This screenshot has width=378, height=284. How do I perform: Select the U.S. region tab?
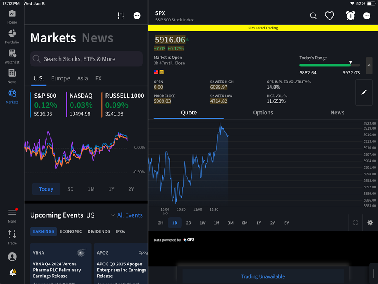tap(39, 79)
